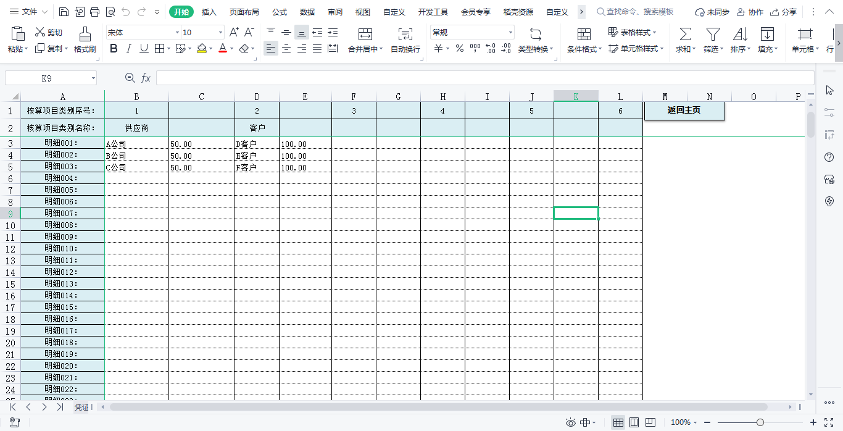This screenshot has width=843, height=431.
Task: Expand the number format dropdown showing 常规
Action: (x=510, y=33)
